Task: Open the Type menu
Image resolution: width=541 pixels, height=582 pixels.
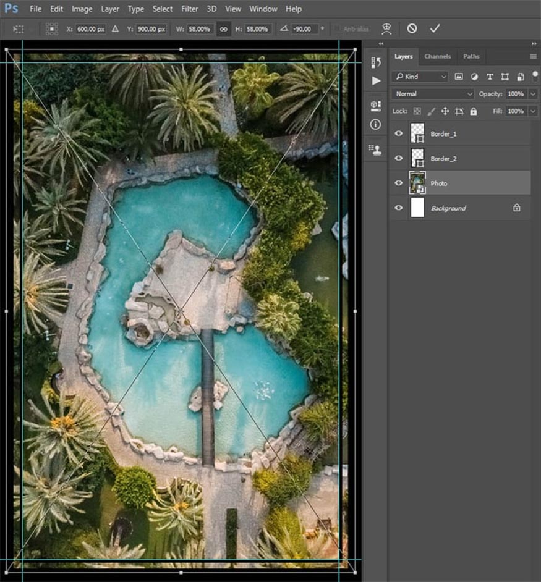Action: pos(136,9)
